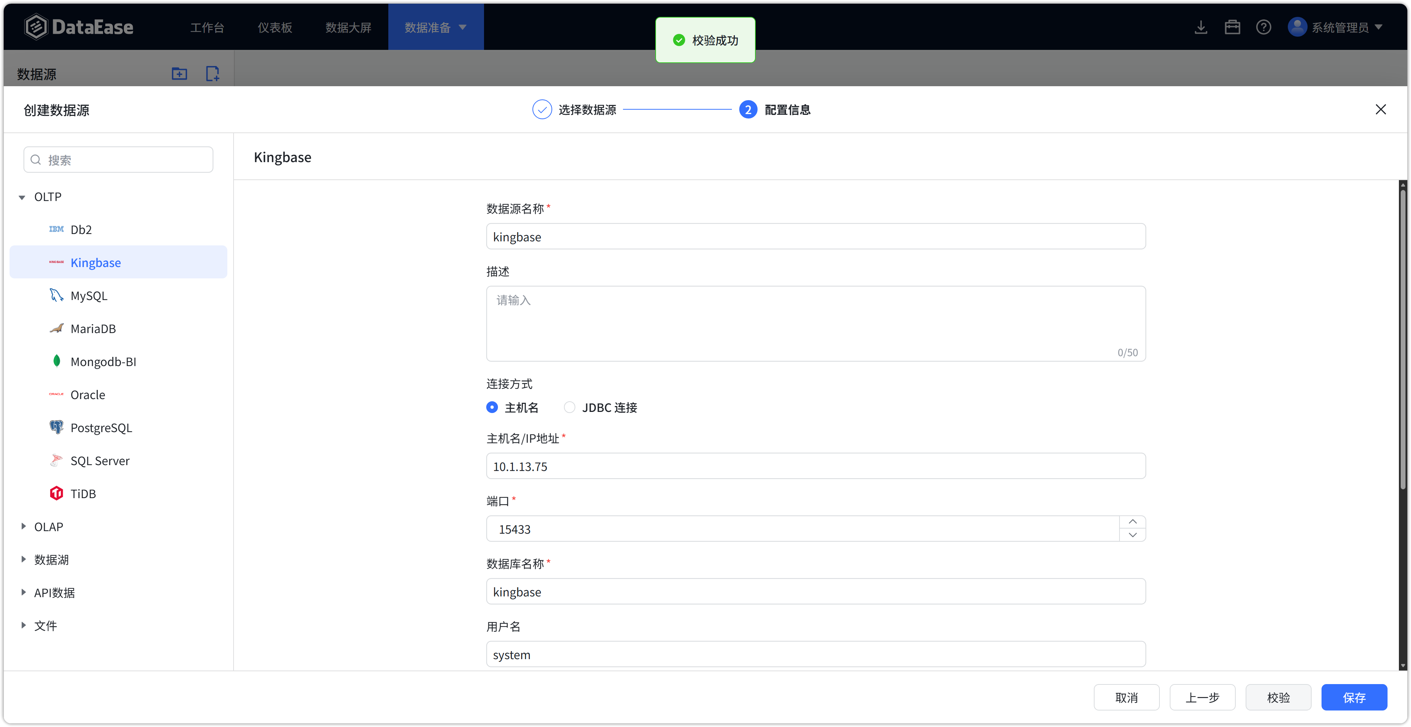Focus the 主机名/IP地址 input field
Viewport: 1411px width, 727px height.
tap(816, 466)
